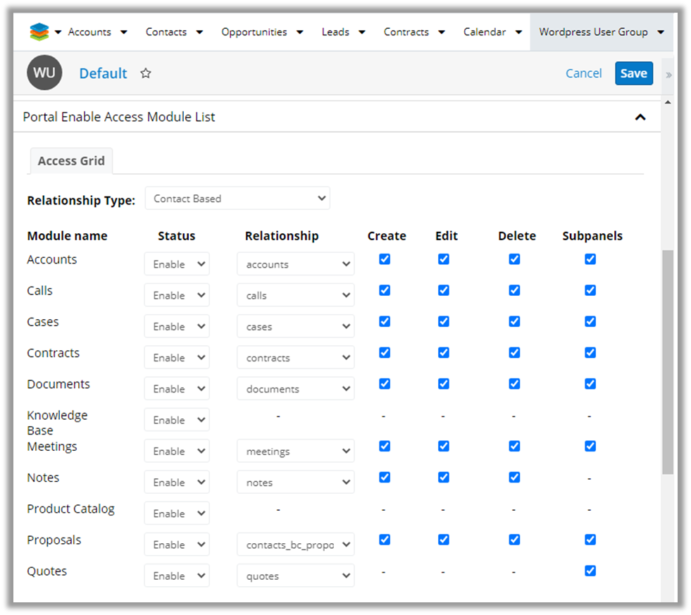Screen dimensions: 691x615
Task: Open the Opportunities module tab
Action: [254, 32]
